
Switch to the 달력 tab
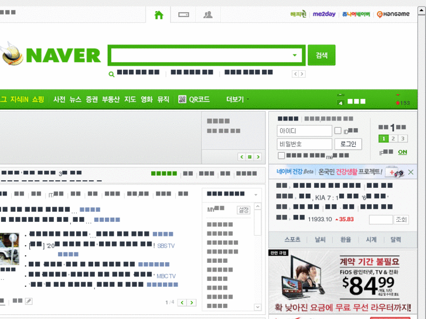(396, 239)
